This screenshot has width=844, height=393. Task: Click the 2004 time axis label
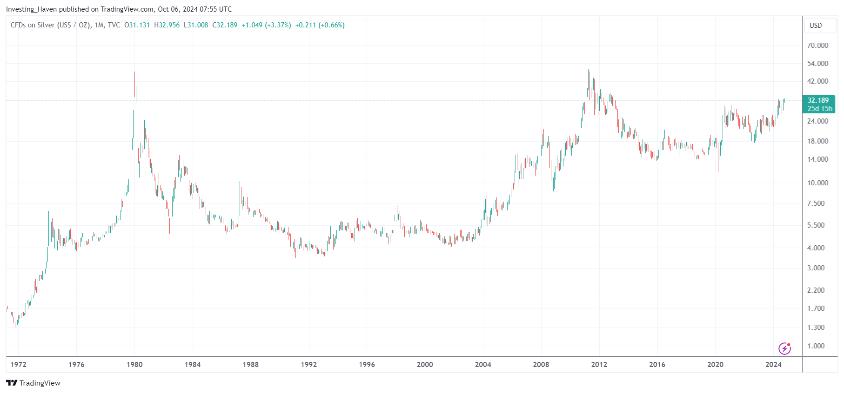coord(483,365)
